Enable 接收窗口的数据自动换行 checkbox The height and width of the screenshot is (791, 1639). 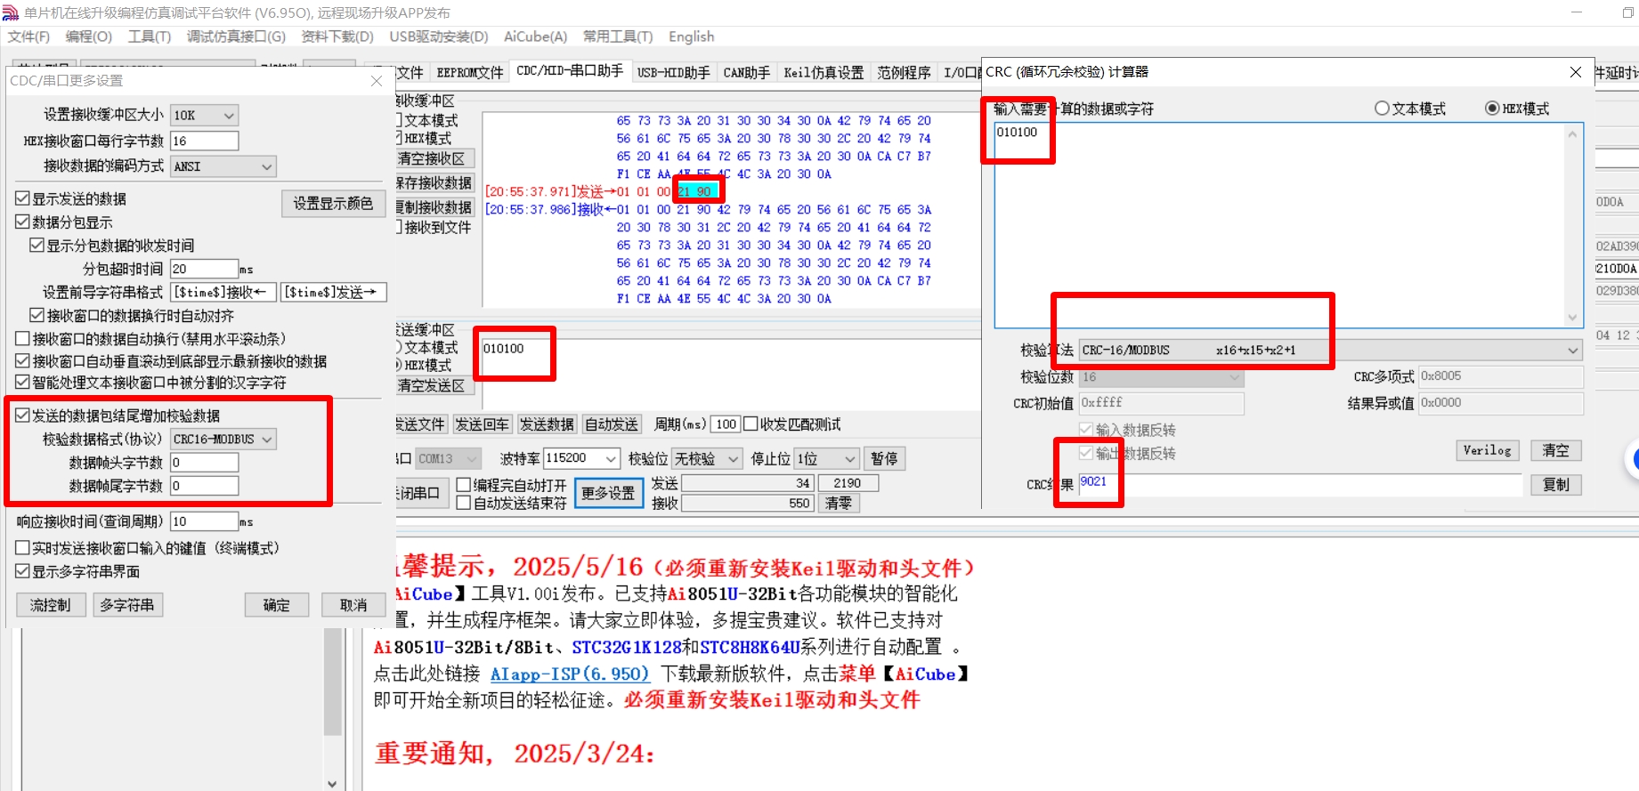[x=23, y=338]
